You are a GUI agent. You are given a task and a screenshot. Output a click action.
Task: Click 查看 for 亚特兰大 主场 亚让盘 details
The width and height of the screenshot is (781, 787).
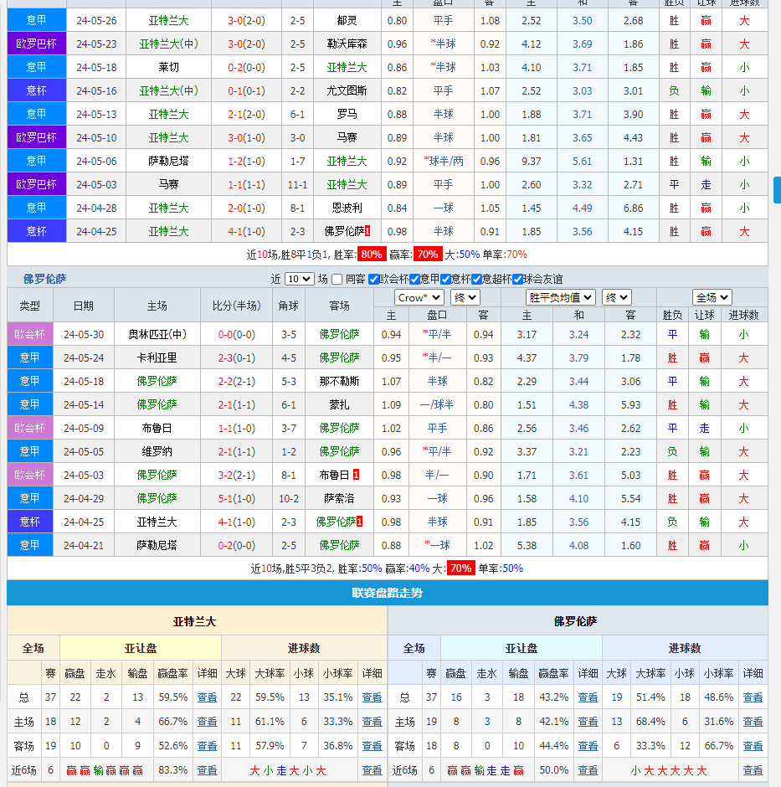(x=207, y=722)
